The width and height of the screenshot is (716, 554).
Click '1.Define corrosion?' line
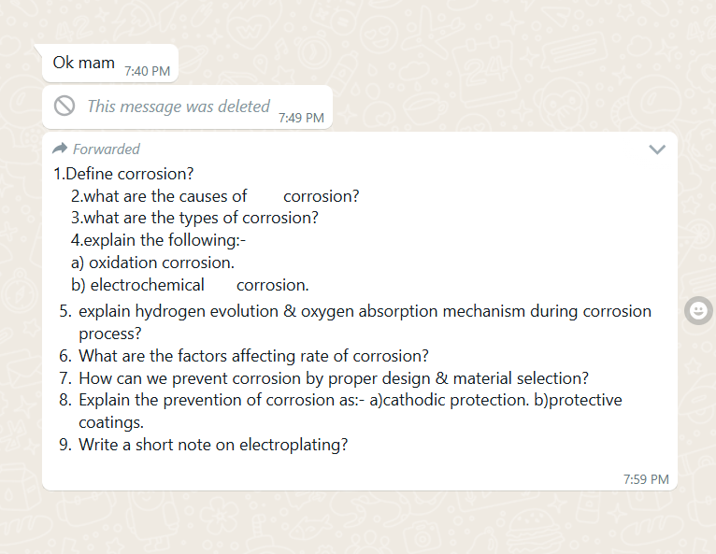click(123, 174)
